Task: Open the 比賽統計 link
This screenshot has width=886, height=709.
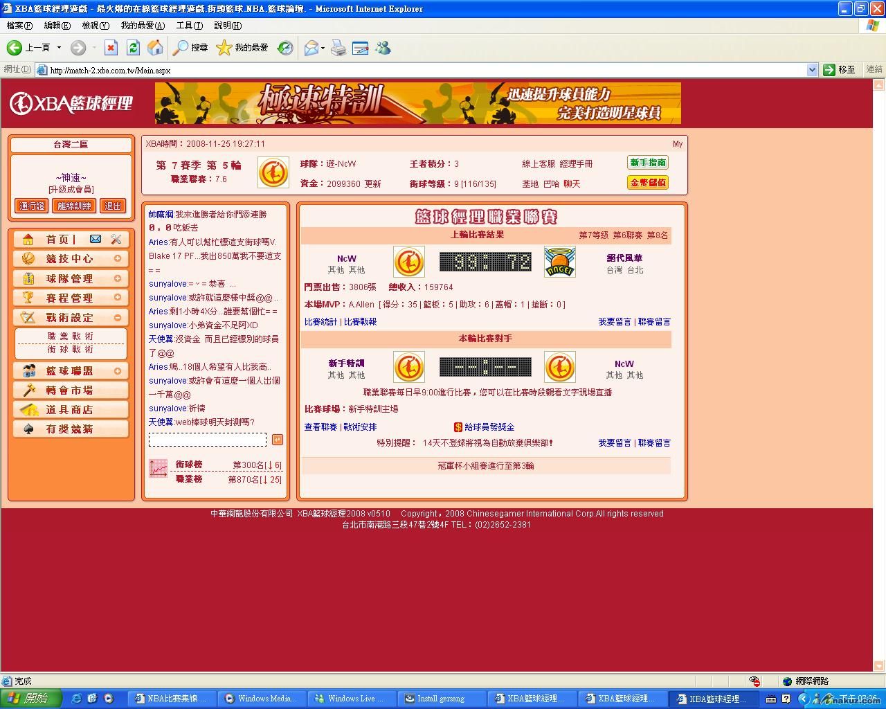Action: [x=320, y=322]
